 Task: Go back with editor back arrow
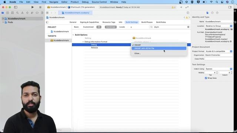(51, 13)
